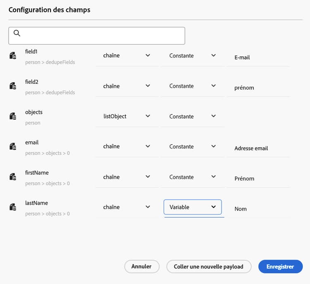Screen dimensions: 310x284
Task: Open firstName chaîne type dropdown
Action: (x=126, y=177)
